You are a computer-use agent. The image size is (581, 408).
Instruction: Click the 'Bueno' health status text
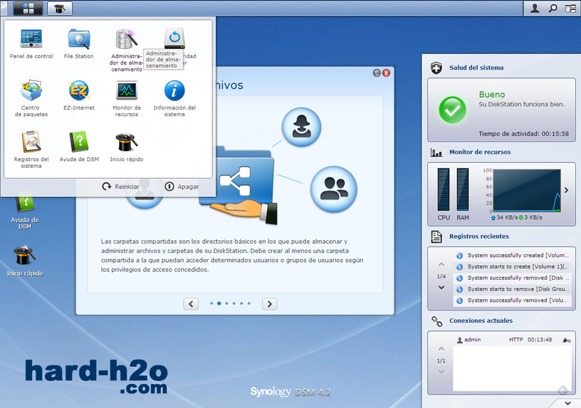tap(492, 94)
